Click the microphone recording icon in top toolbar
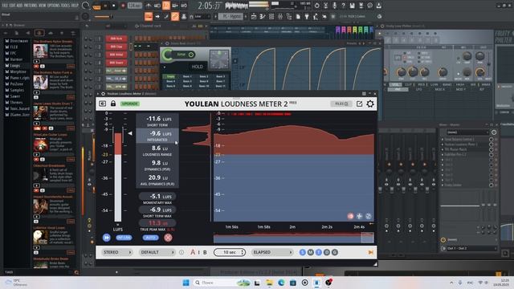This screenshot has height=289, width=514. point(334,6)
